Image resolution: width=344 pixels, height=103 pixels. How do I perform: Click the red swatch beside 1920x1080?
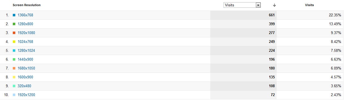tap(14, 33)
